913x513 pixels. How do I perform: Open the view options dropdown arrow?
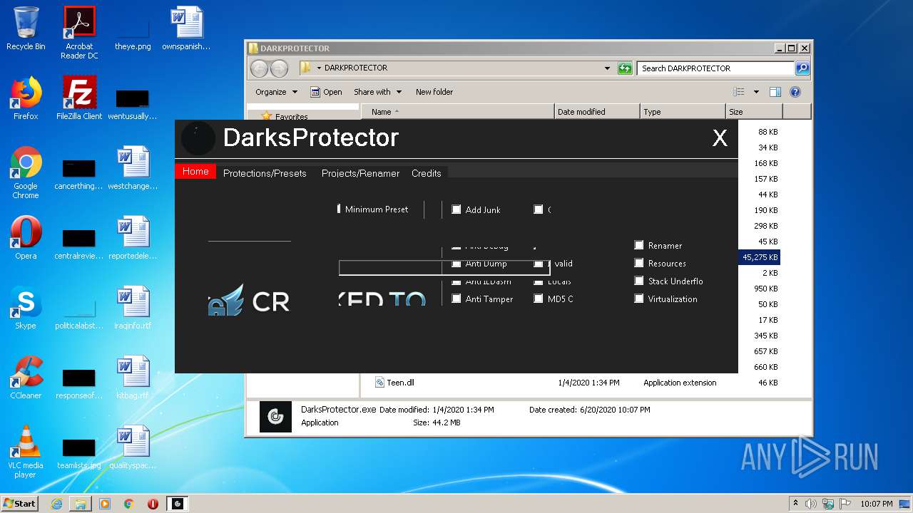click(756, 92)
